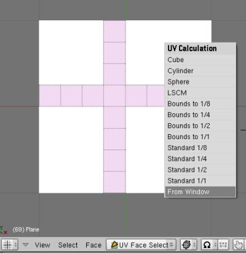This screenshot has height=253, width=246.
Task: Click the proportional edit pivot icon
Action: point(207,244)
